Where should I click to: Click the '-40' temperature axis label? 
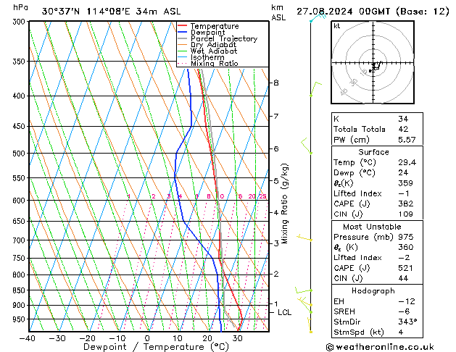(28, 338)
